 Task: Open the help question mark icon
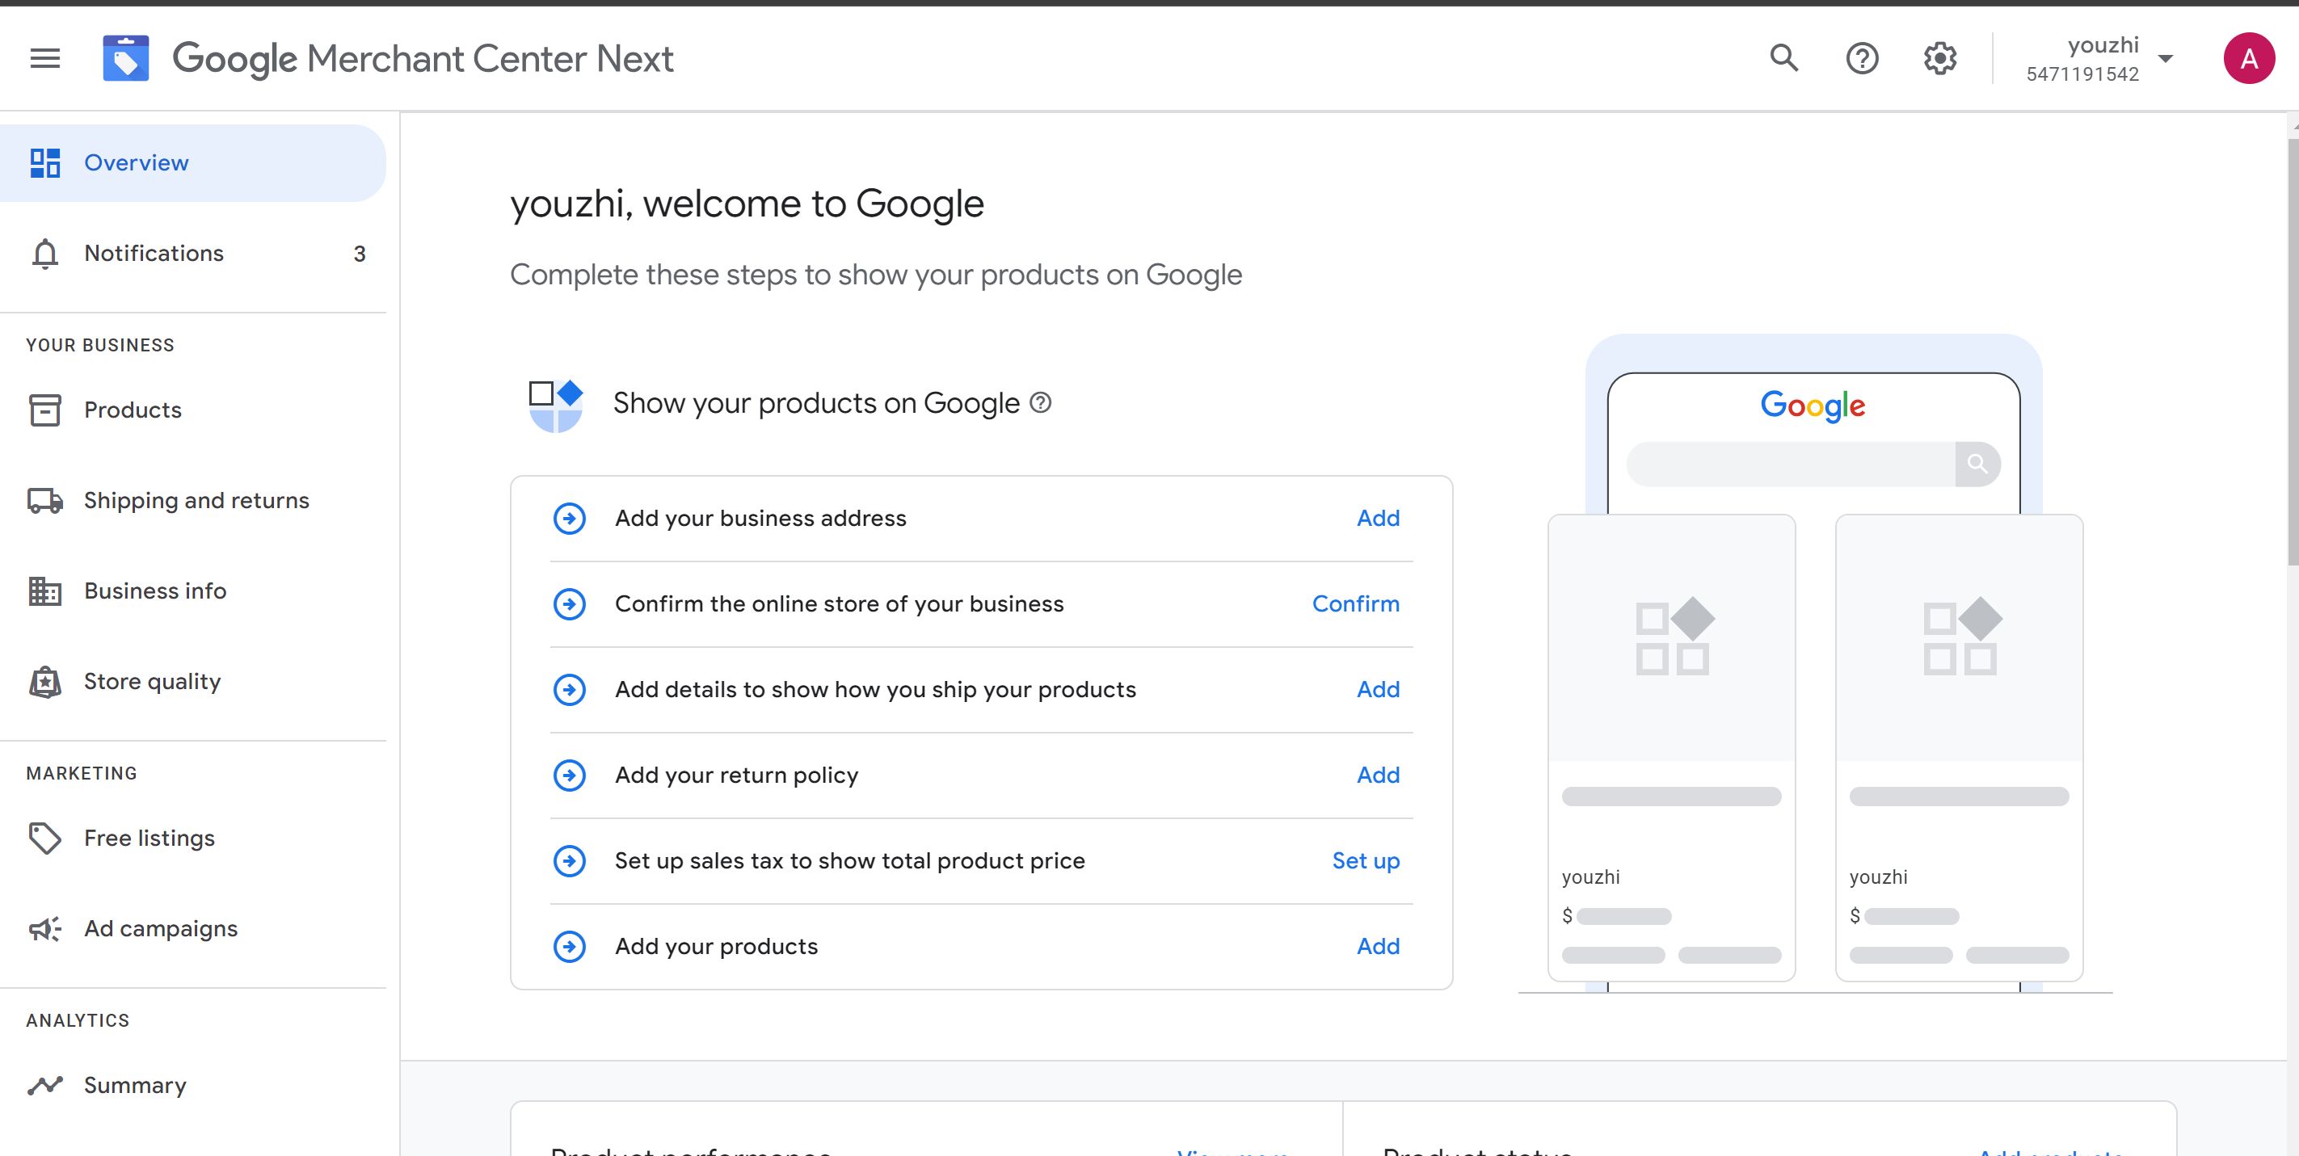click(x=1862, y=59)
